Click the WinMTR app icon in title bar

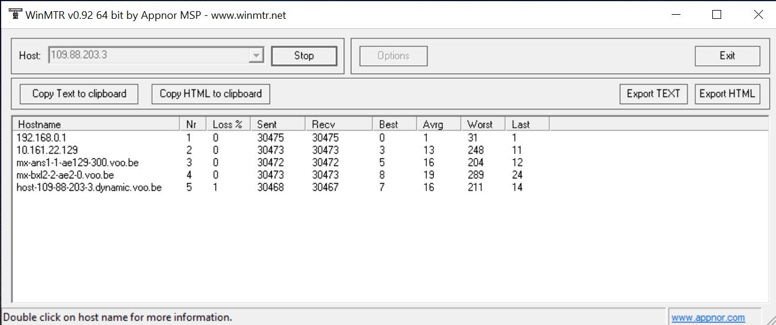(x=14, y=15)
